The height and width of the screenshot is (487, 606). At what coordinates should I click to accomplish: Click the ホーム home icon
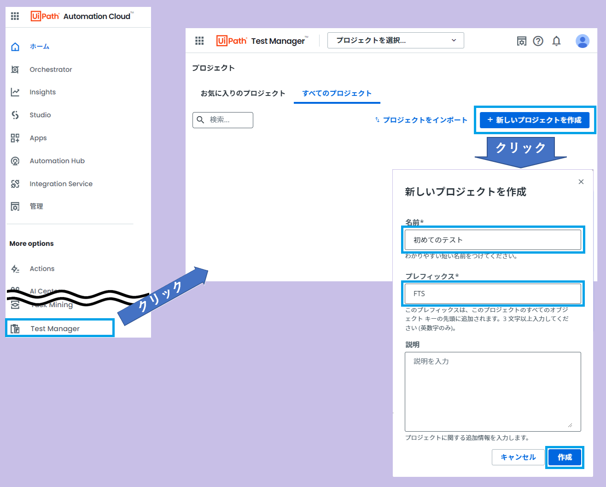(x=15, y=47)
